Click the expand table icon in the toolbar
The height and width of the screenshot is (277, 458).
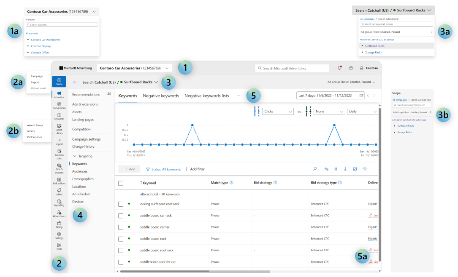click(x=355, y=169)
